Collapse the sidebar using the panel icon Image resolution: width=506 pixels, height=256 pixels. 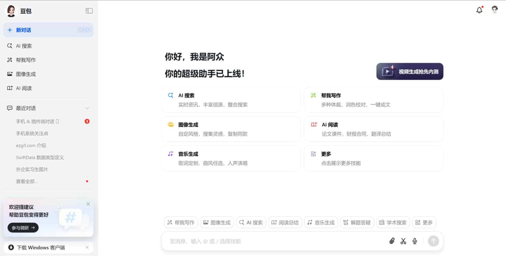tap(89, 10)
